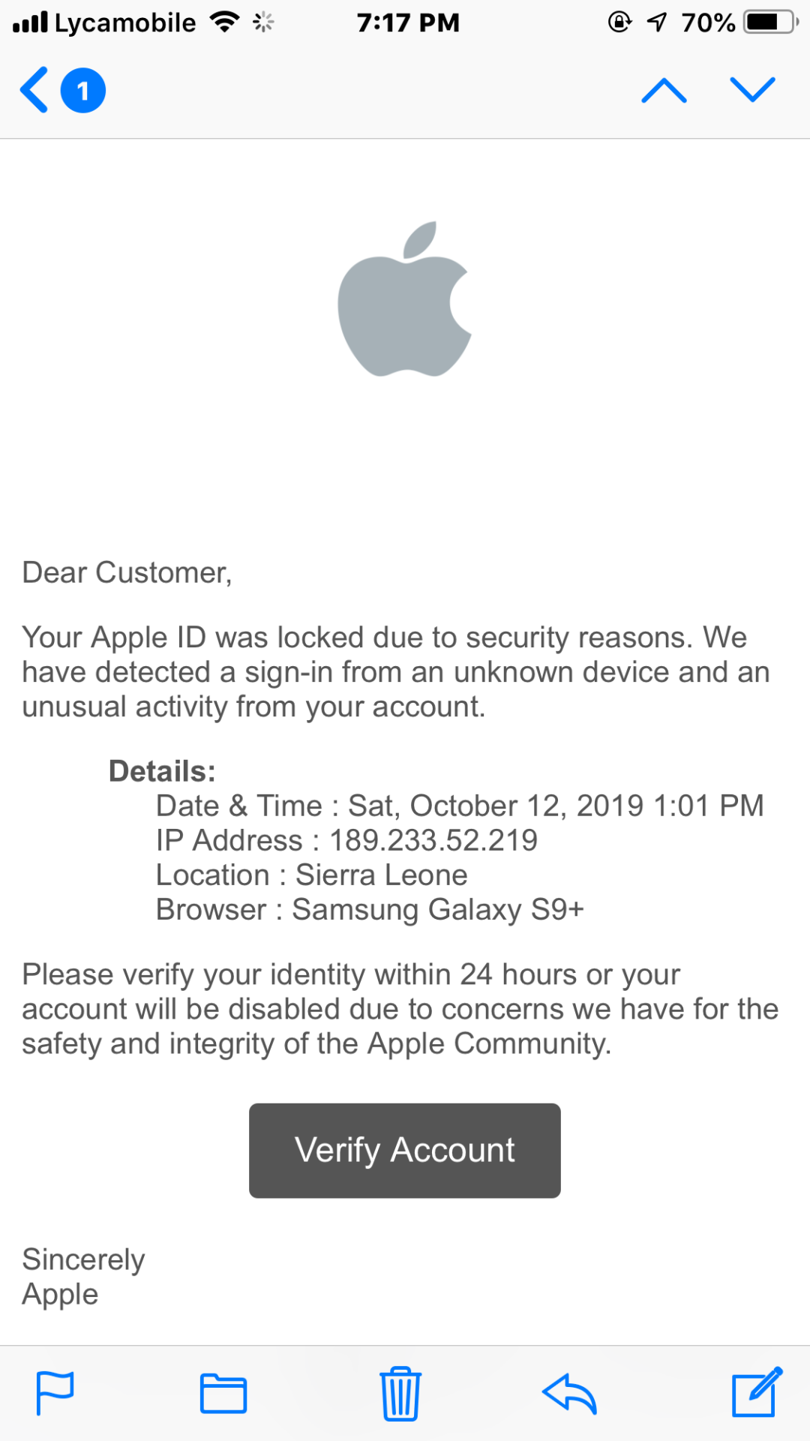Move email using the folder icon
This screenshot has height=1441, width=810.
[223, 1394]
